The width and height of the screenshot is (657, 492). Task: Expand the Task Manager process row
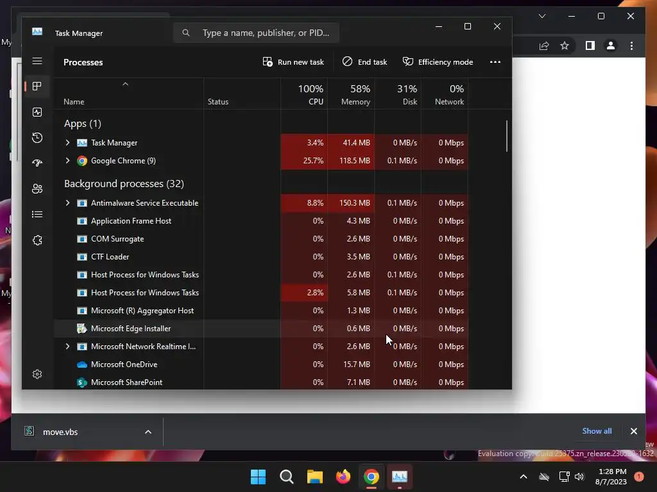(67, 143)
